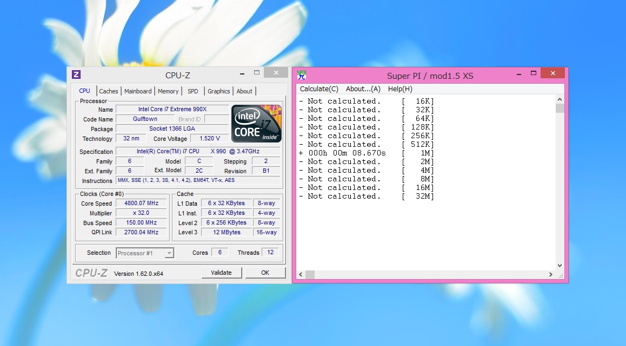Click the CPU-Z logo at bottom left

[x=91, y=273]
